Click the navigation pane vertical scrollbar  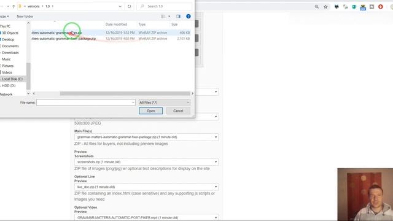(x=28, y=76)
